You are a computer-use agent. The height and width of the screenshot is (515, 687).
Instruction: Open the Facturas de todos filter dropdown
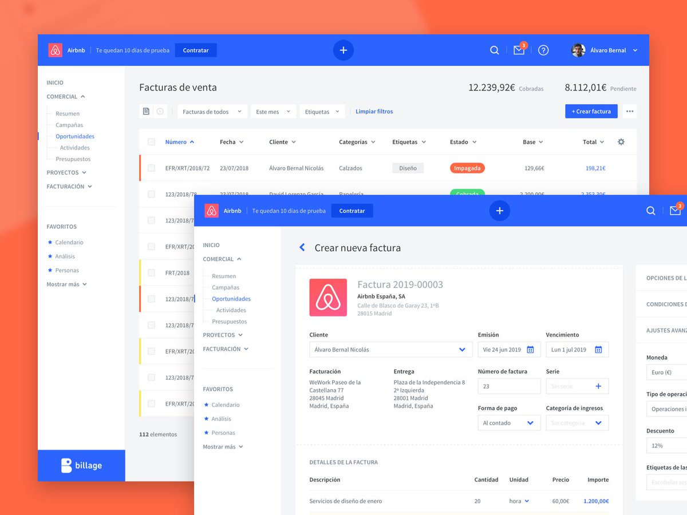click(212, 112)
